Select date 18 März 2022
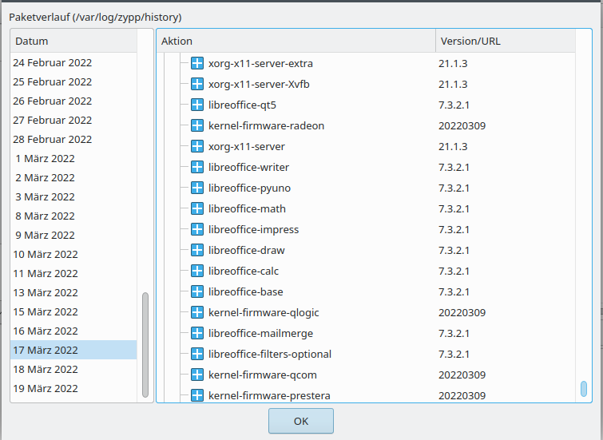 (x=73, y=369)
